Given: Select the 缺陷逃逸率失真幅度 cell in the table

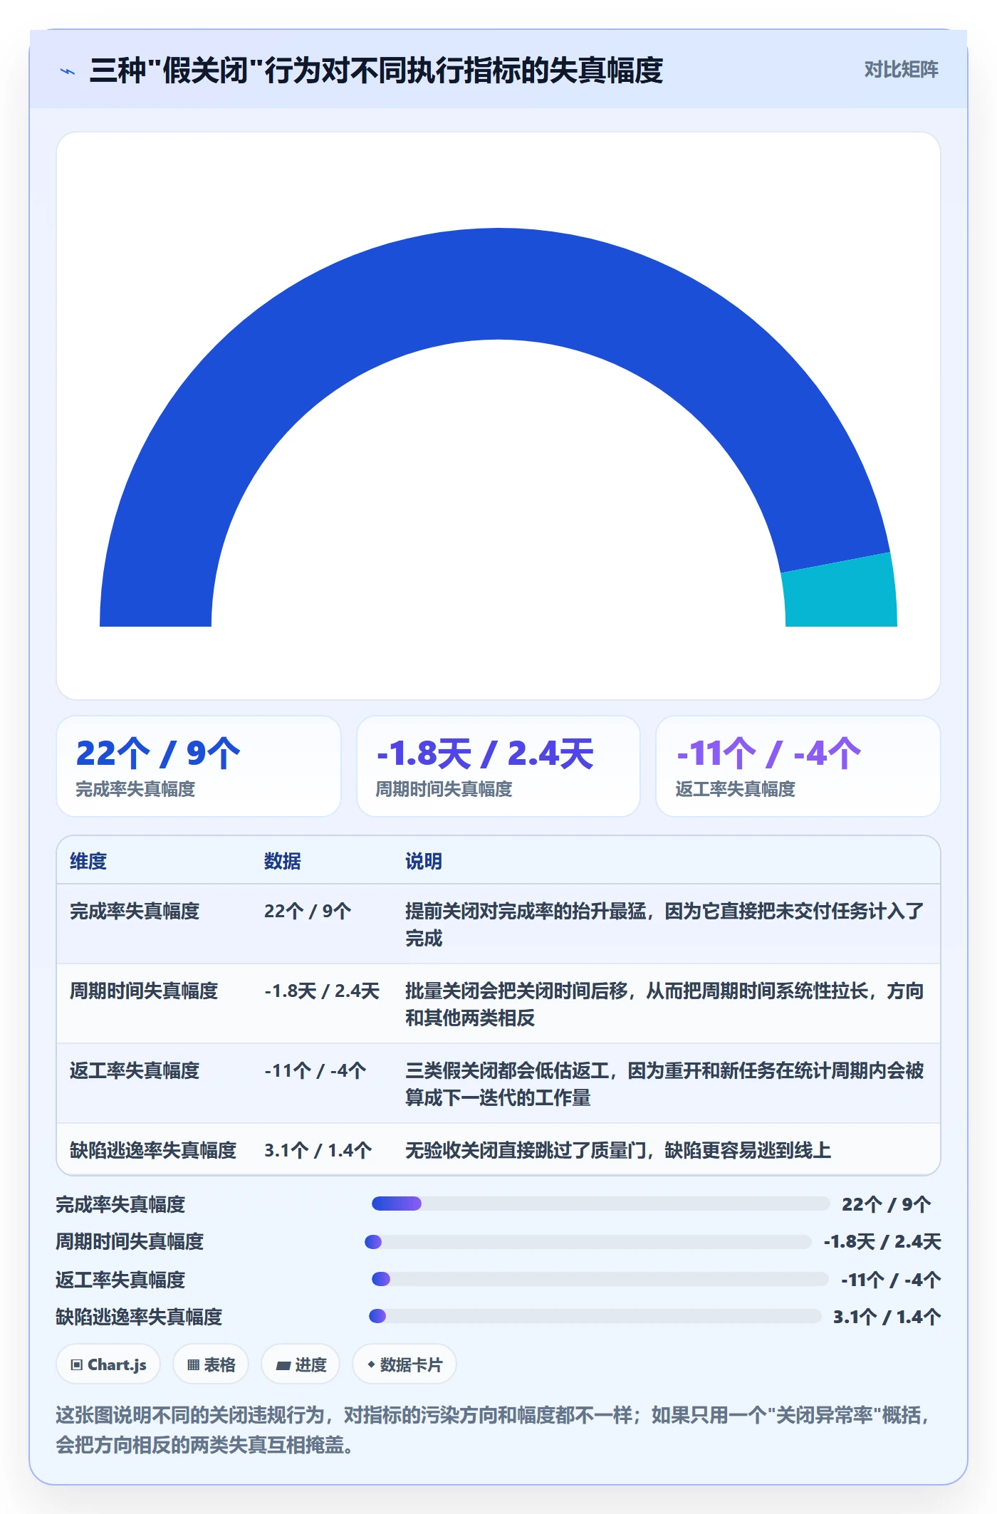Looking at the screenshot, I should tap(153, 1150).
